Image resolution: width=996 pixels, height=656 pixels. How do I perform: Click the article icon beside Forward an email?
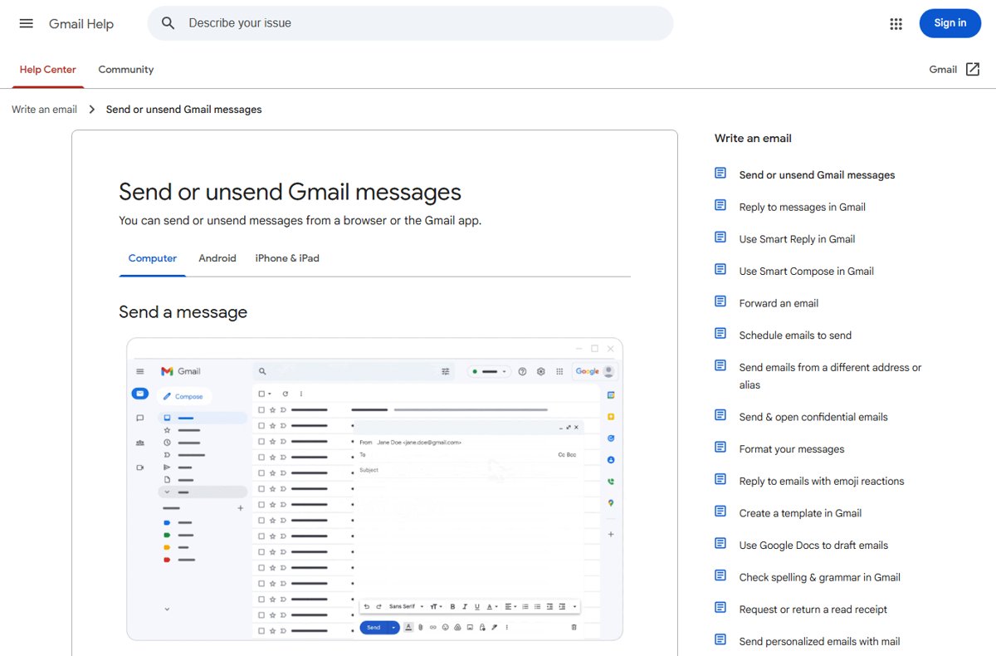[x=720, y=301]
